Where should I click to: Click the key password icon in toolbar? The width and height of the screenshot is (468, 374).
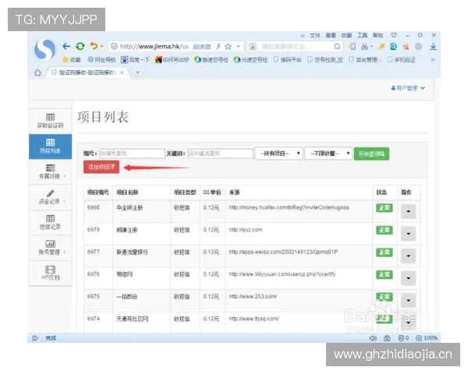tap(381, 47)
